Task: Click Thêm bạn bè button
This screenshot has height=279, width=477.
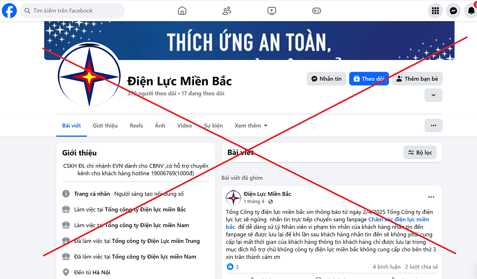Action: point(417,79)
